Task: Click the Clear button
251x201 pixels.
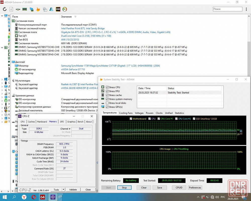Action: [x=144, y=187]
